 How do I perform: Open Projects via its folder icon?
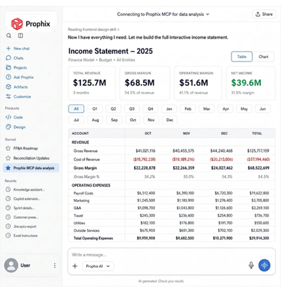coord(8,67)
